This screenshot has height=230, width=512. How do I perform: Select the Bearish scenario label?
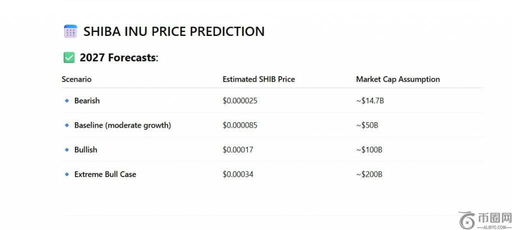pos(87,101)
